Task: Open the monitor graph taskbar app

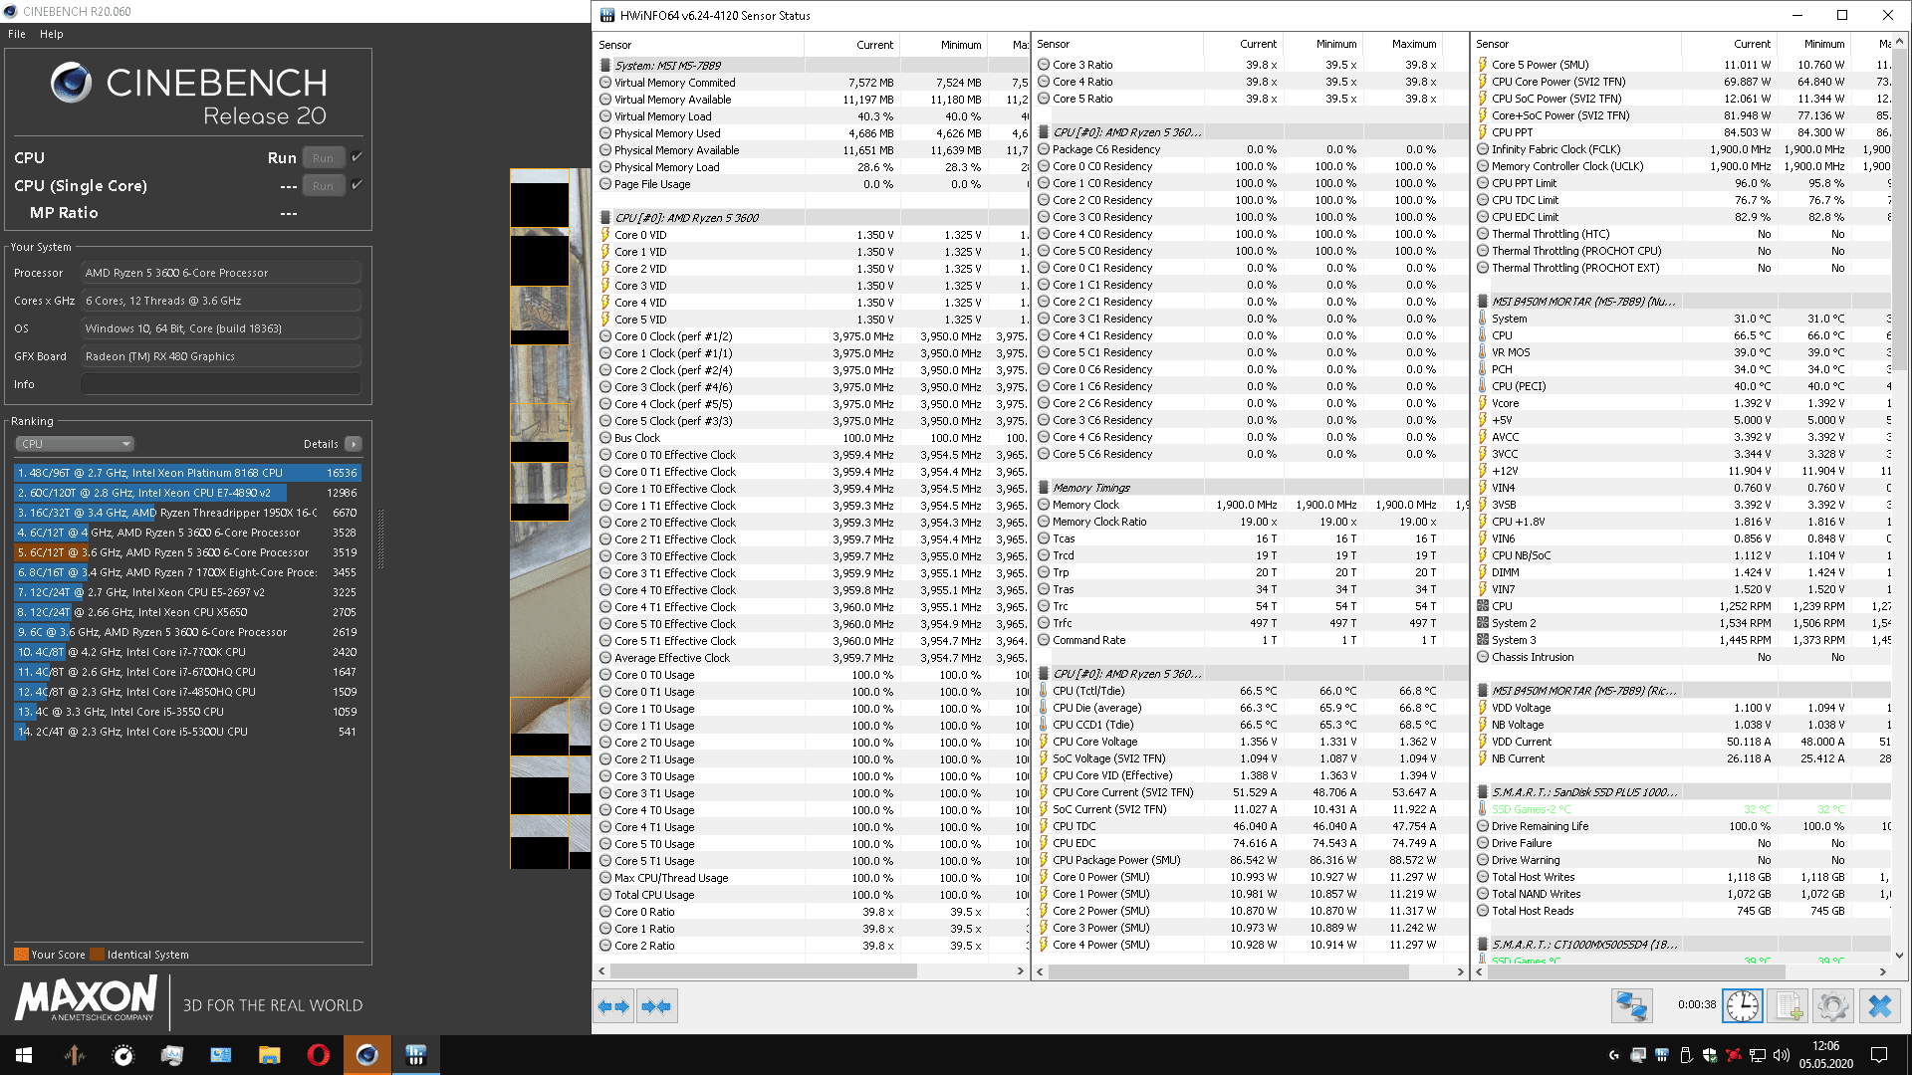Action: (171, 1055)
